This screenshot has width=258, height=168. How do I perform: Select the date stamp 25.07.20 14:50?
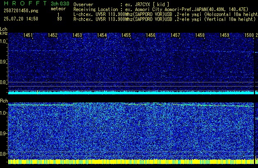21,19
